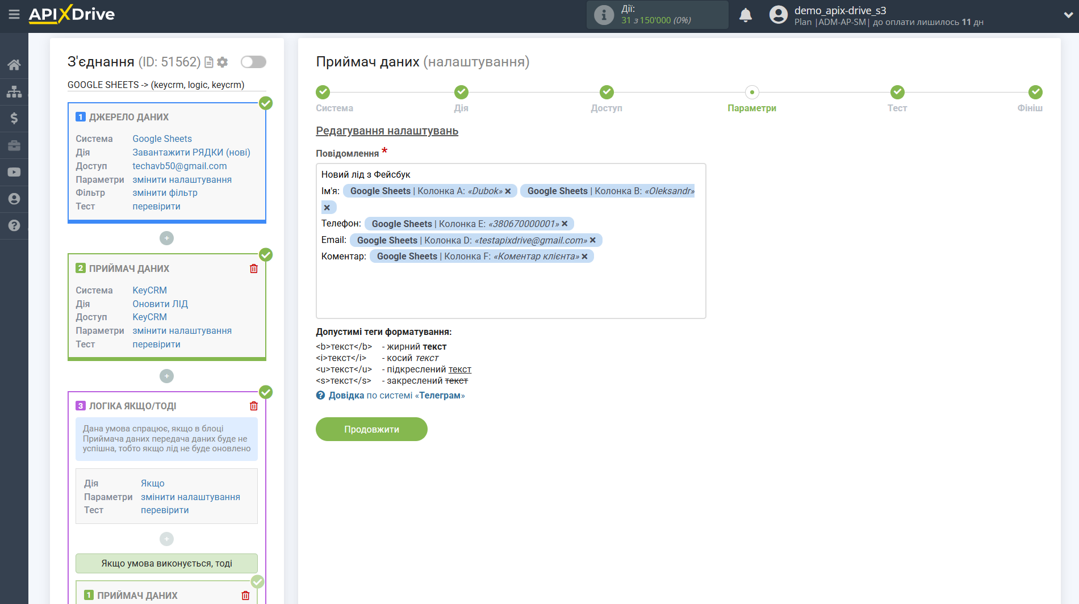The width and height of the screenshot is (1079, 604).
Task: Delete the Логіка ЯКЩО/ТОДІ block
Action: 254,406
